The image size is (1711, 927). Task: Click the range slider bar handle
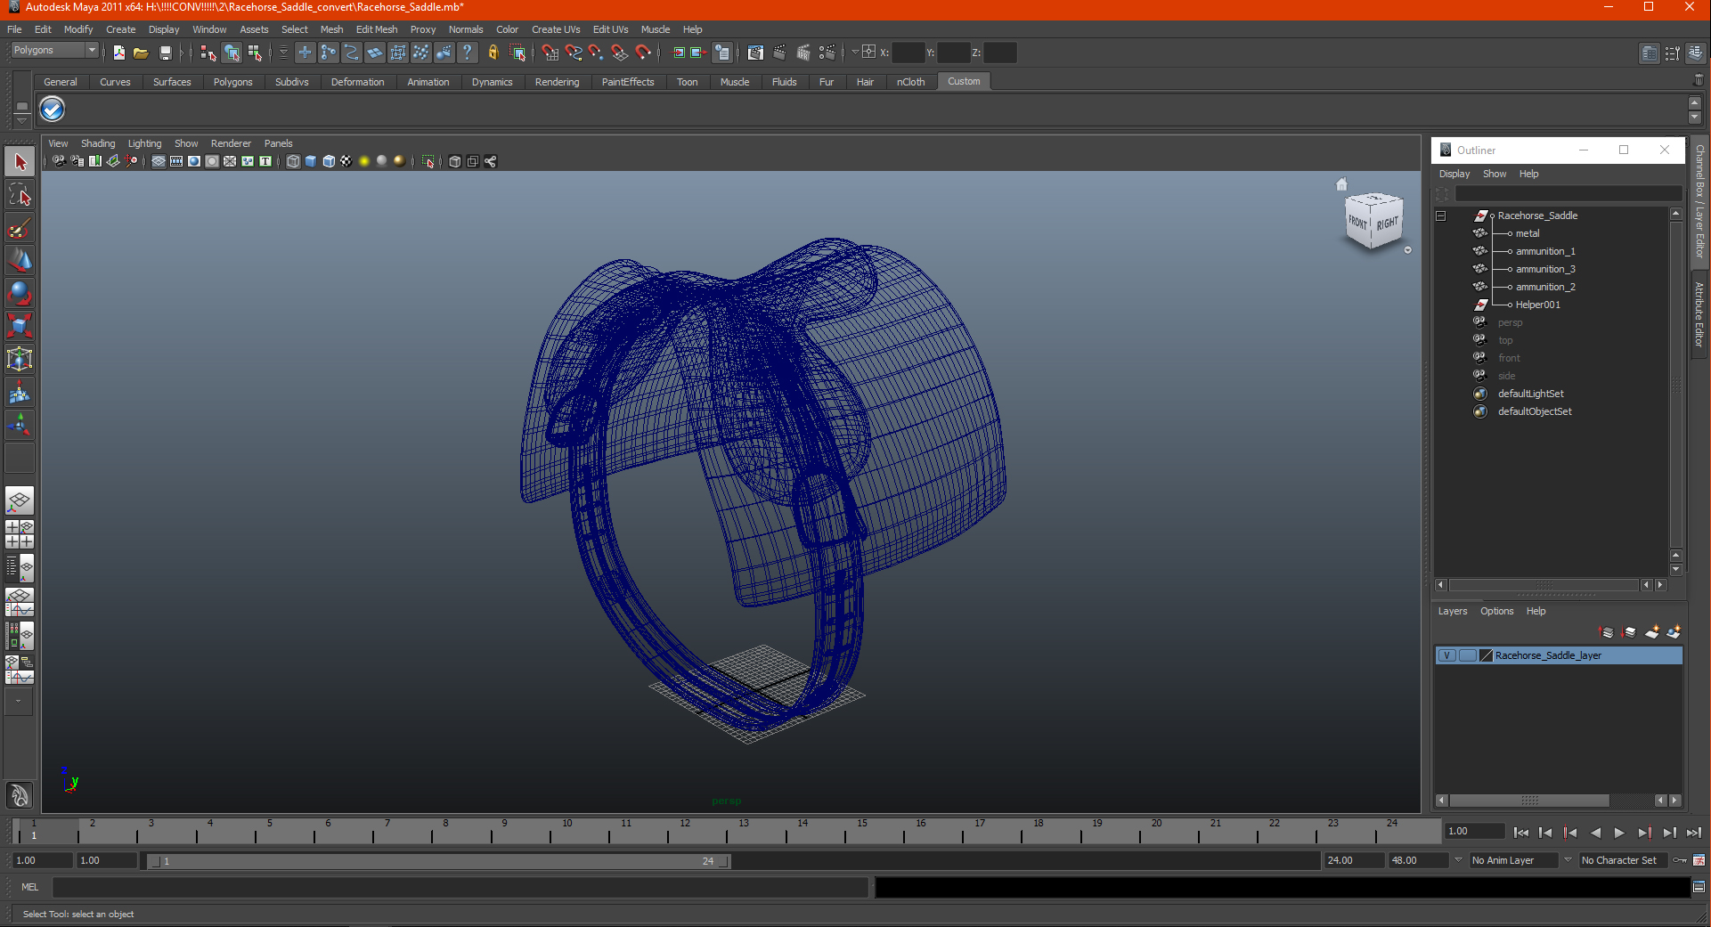[438, 861]
